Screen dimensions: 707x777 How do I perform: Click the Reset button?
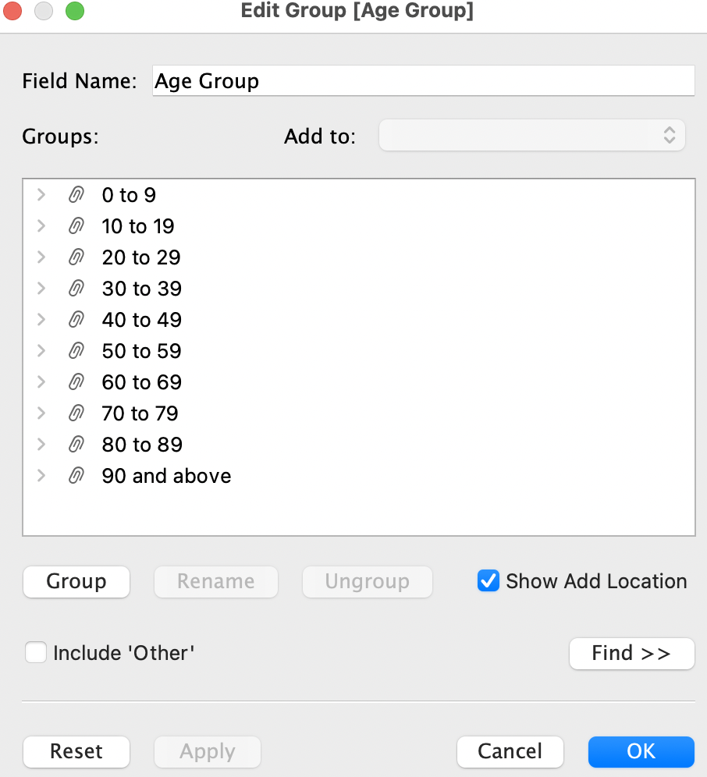click(76, 751)
